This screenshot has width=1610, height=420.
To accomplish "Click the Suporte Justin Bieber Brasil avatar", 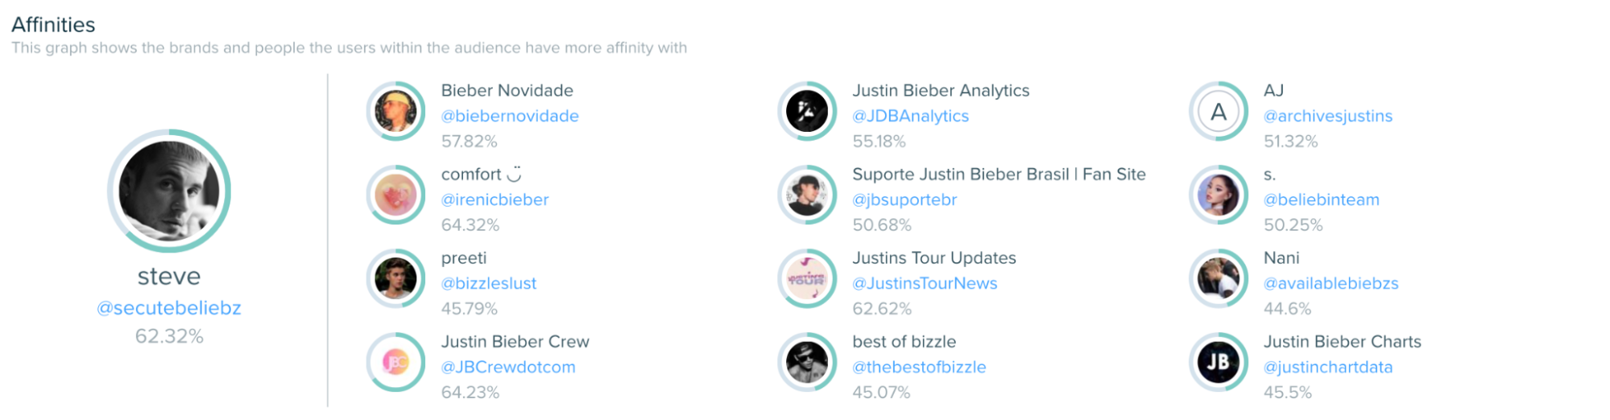I will (x=807, y=195).
